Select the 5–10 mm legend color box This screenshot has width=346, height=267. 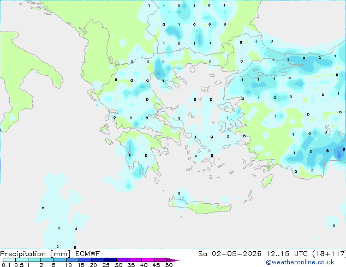[x=59, y=260]
